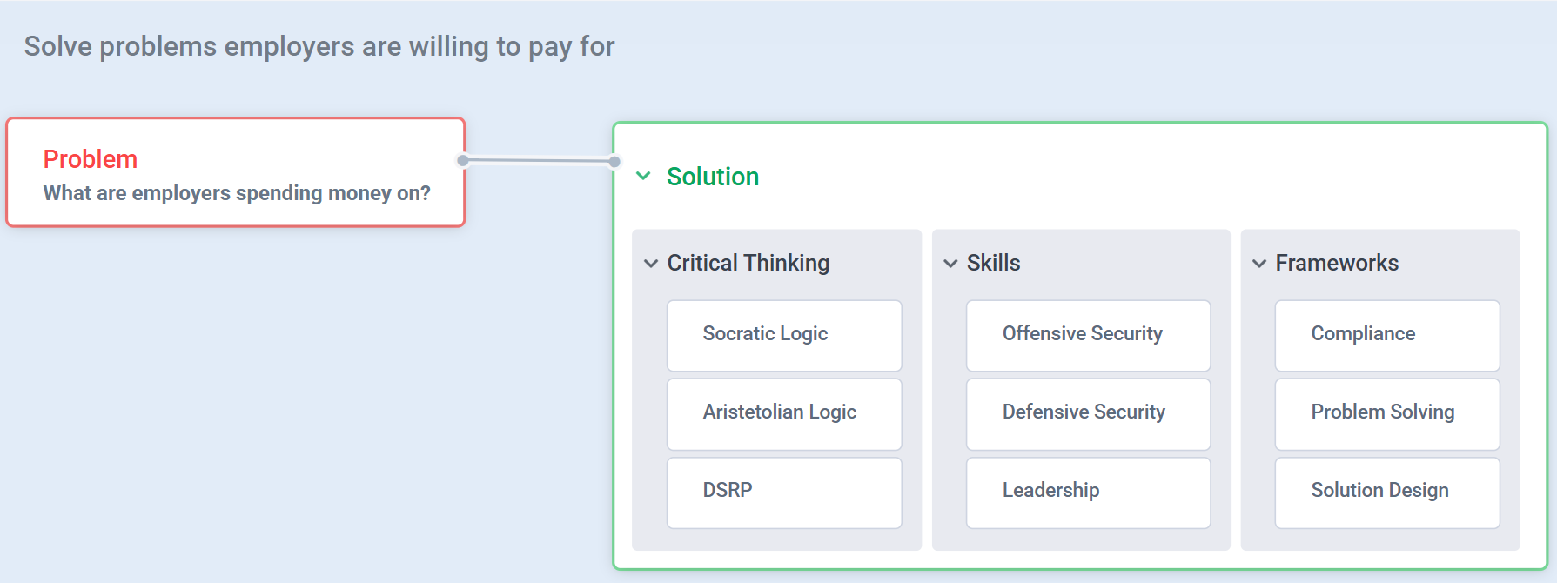Select the Aristetolian Logic card
1557x583 pixels.
click(x=784, y=413)
